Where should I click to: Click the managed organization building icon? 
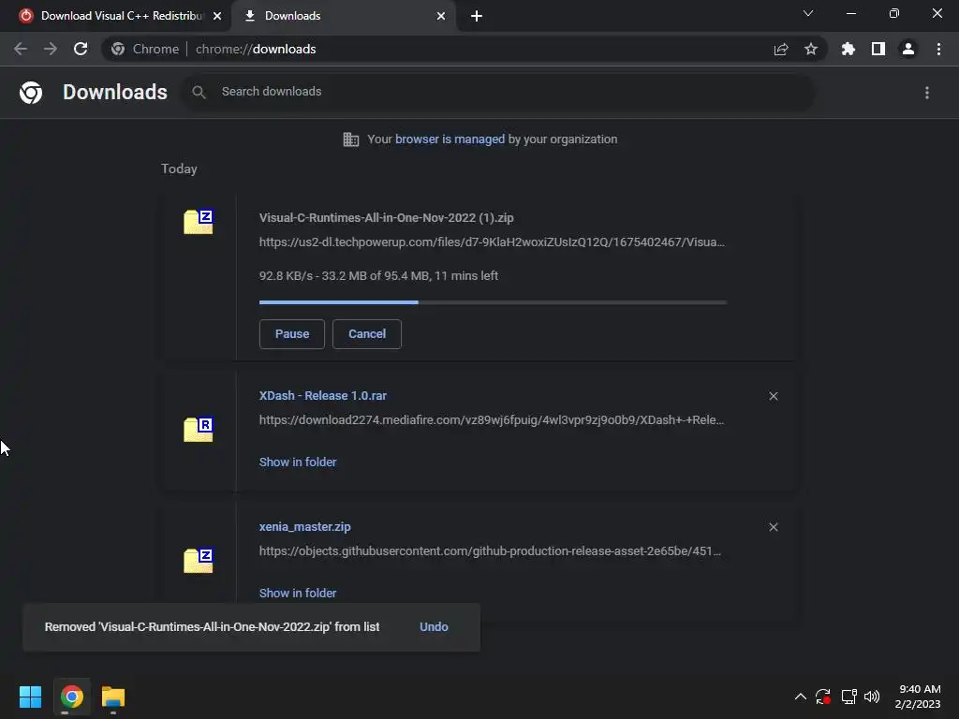pos(351,139)
